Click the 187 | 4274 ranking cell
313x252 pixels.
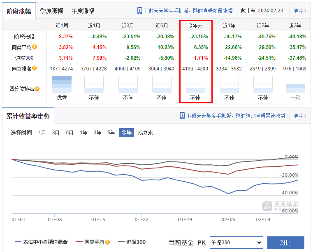61,69
